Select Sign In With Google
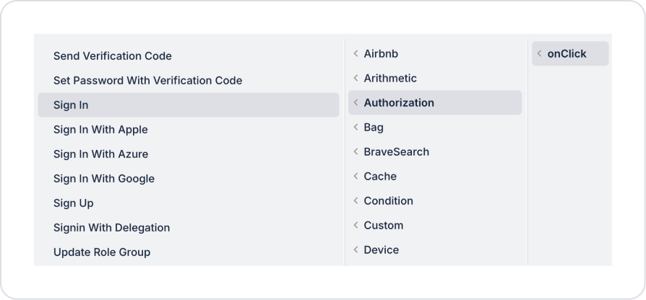 [x=104, y=179]
